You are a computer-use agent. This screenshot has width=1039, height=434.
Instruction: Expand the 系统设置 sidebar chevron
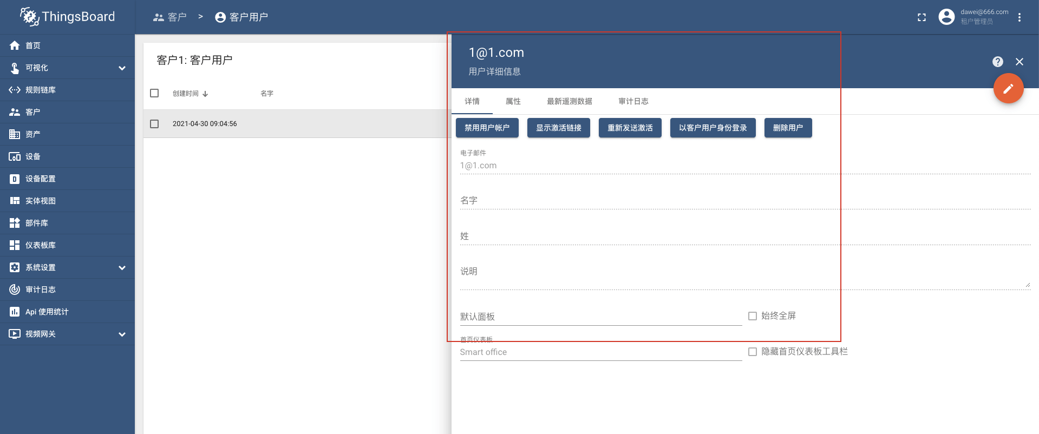click(122, 268)
